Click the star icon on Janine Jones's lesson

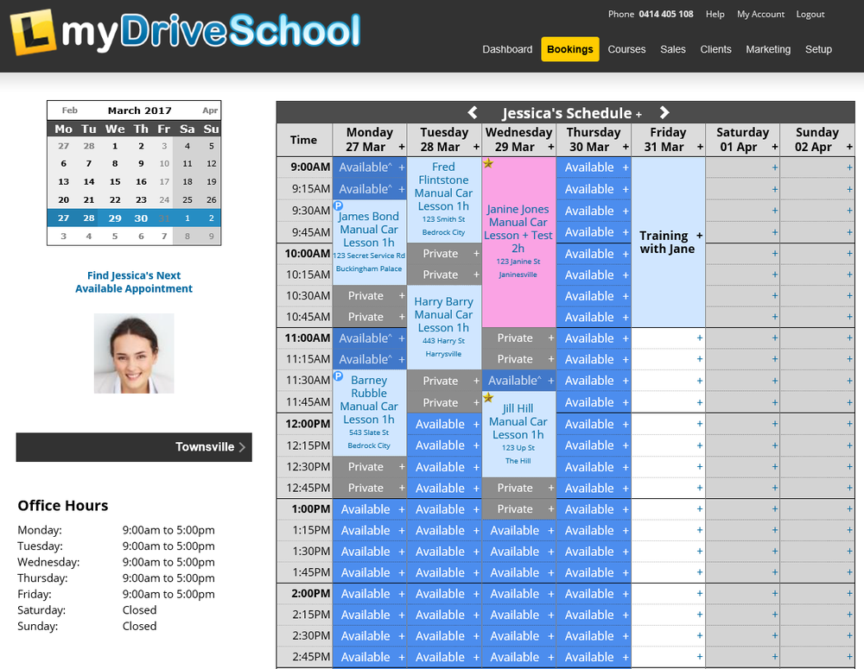(x=489, y=164)
